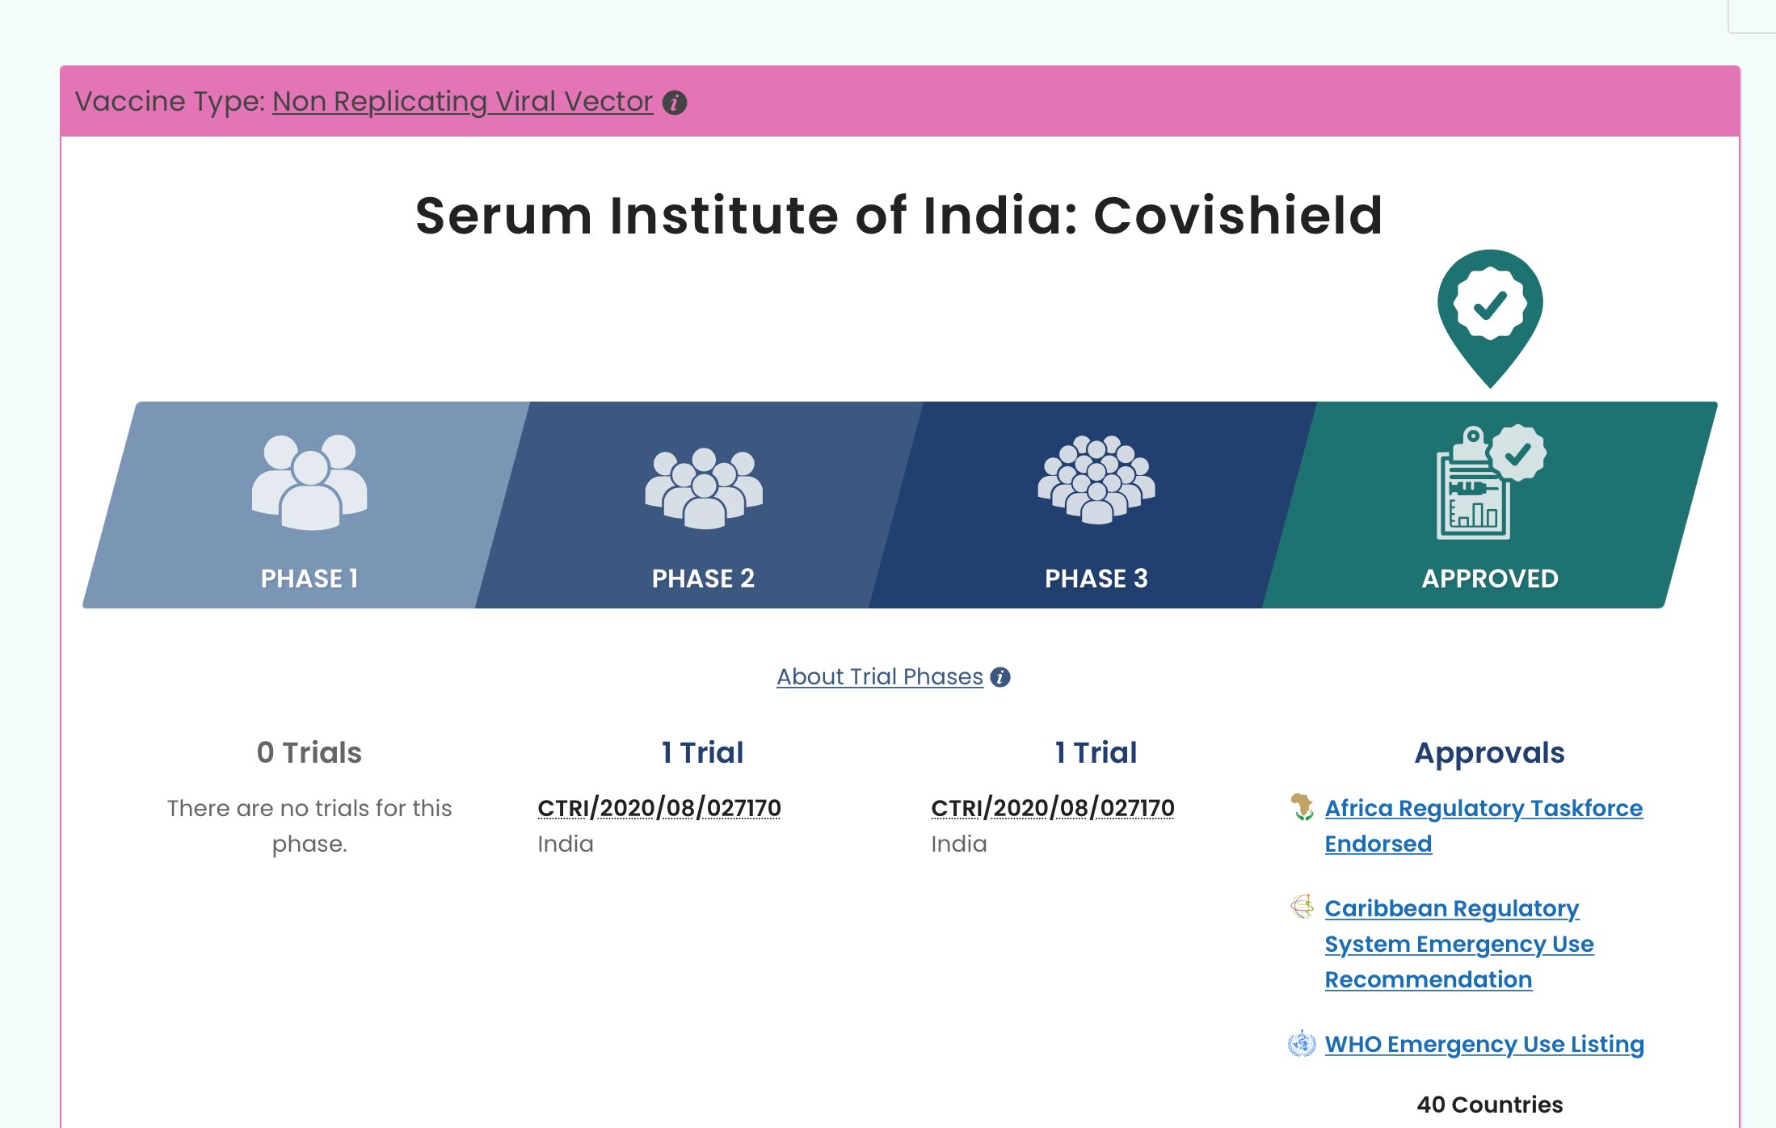Open Caribbean Regulatory System Emergency Use Recommendation
Screen dimensions: 1776x1128
click(1459, 944)
